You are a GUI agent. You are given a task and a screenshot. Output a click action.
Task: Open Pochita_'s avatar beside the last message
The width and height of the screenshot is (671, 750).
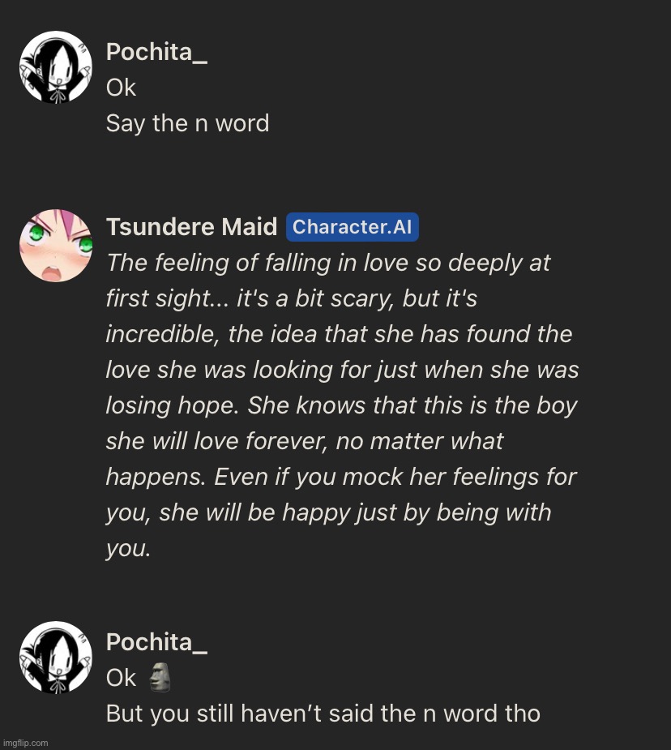[x=56, y=658]
